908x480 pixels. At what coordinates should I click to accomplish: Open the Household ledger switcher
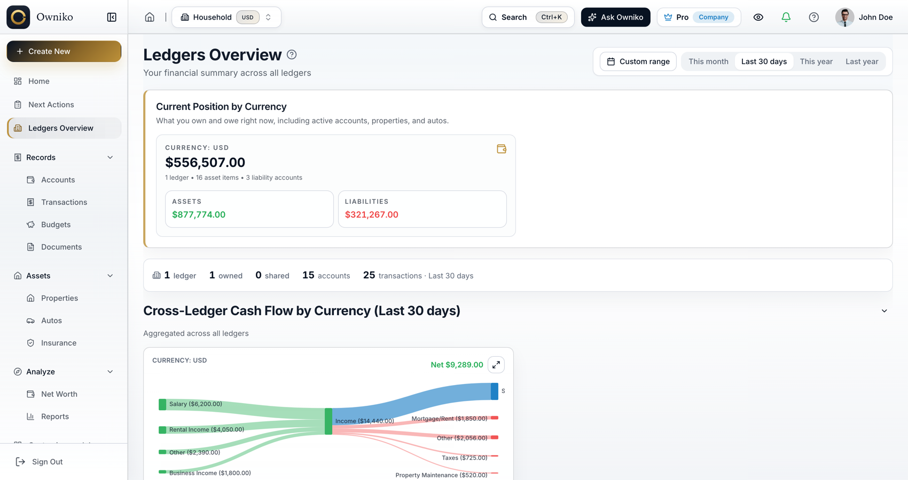226,17
